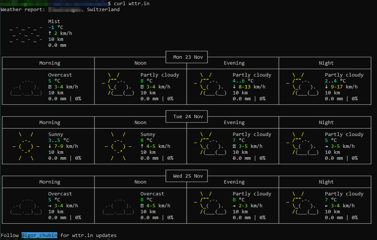Click the partly cloudy icon for Wed 25 Nov Evening
Screen dimensions: 377x240
[x=210, y=203]
